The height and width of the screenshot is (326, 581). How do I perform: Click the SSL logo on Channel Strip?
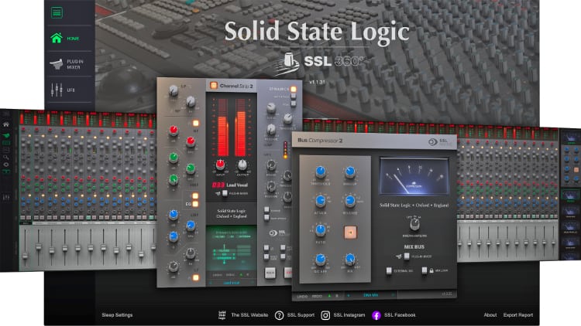(x=277, y=233)
